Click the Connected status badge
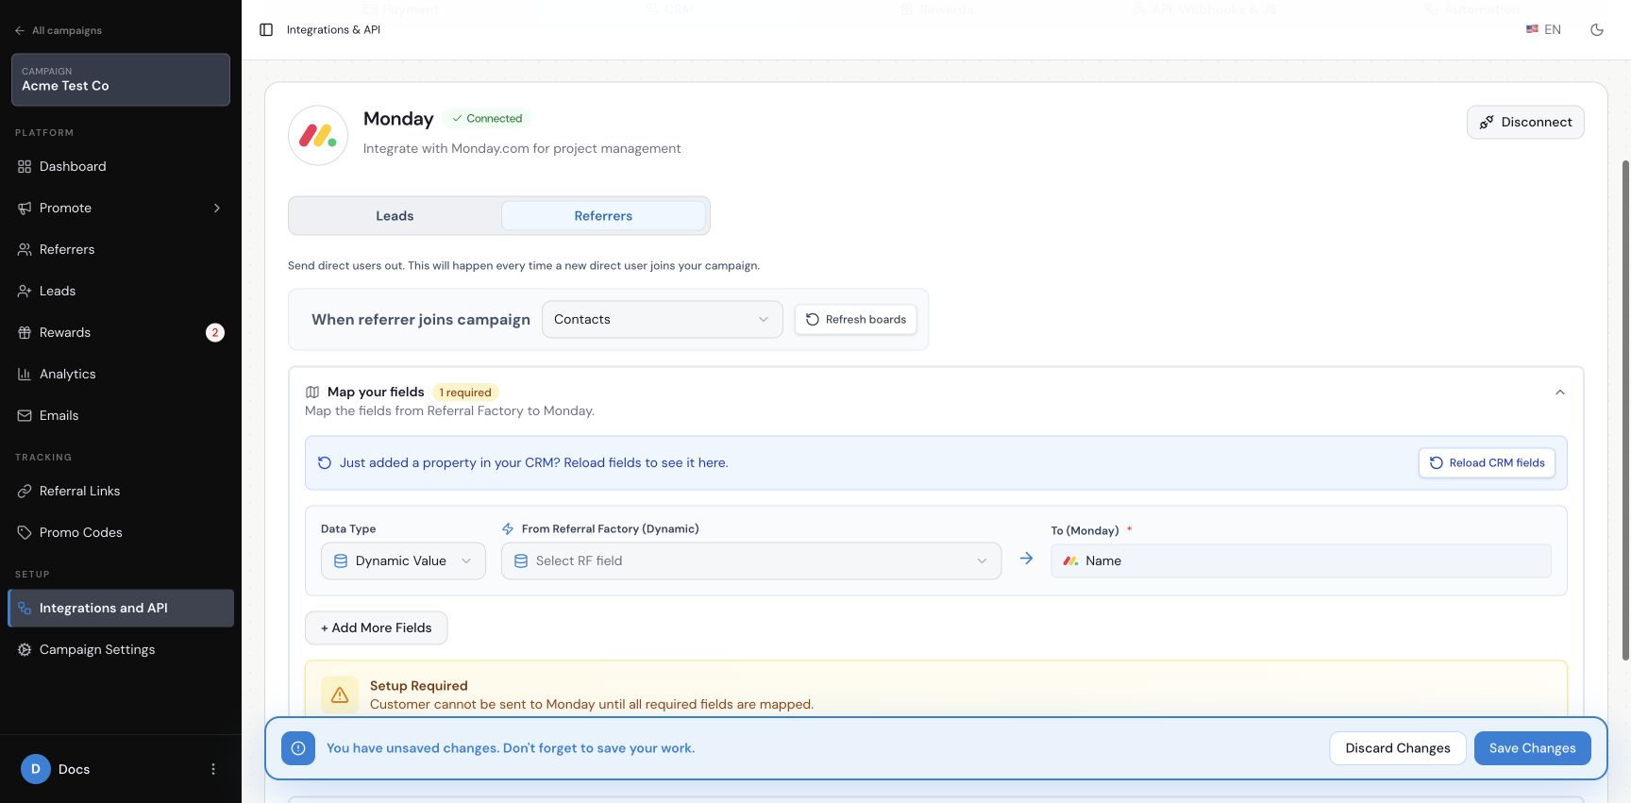This screenshot has height=803, width=1631. click(486, 118)
